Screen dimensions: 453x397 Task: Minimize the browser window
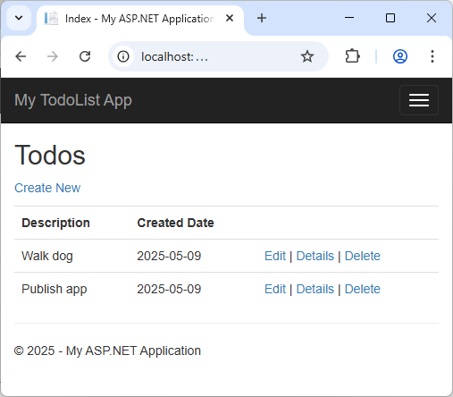tap(349, 18)
